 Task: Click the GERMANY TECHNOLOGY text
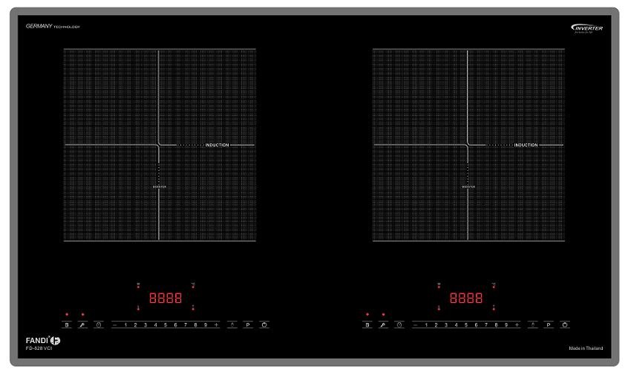53,26
